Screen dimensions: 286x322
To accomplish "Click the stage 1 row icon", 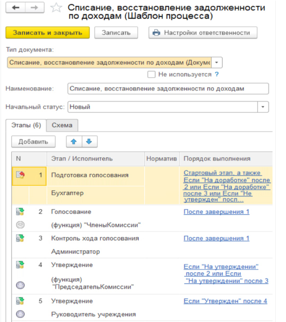I will click(x=20, y=174).
